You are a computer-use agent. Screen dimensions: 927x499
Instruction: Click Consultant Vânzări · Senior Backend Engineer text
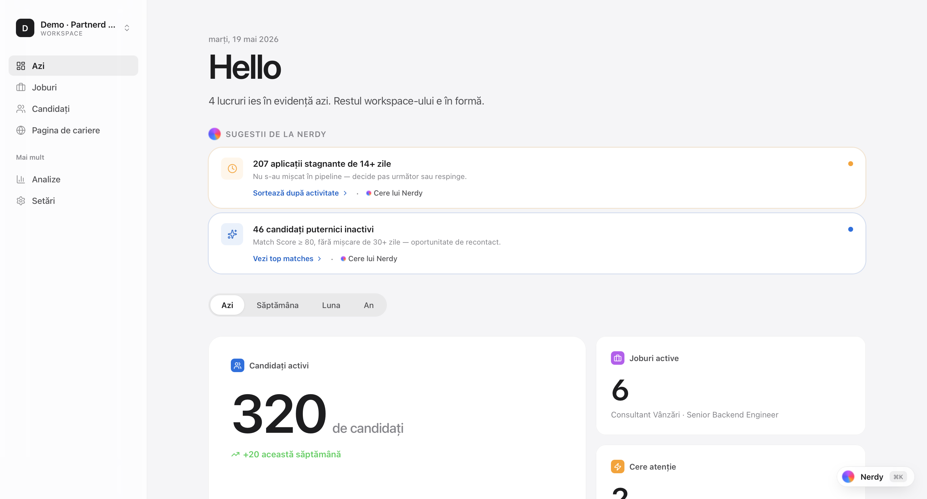pyautogui.click(x=695, y=415)
